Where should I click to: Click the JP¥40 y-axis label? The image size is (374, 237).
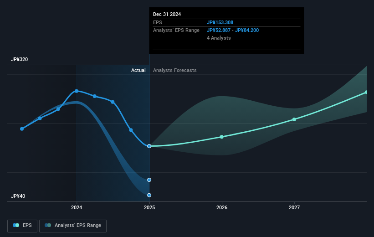(x=18, y=196)
